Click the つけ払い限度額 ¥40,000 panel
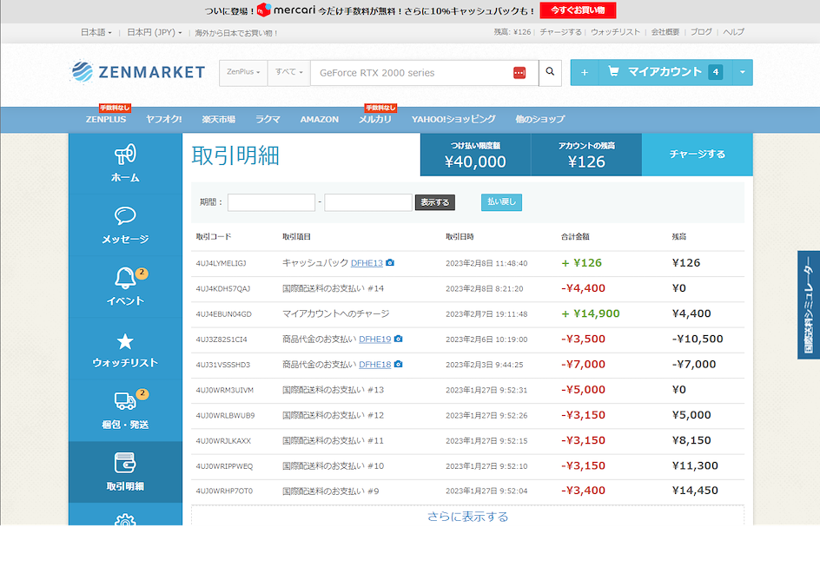 (x=475, y=155)
